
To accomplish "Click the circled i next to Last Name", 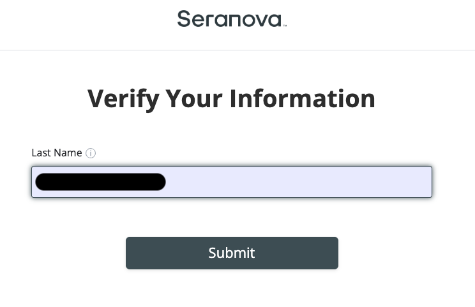I will tap(91, 153).
